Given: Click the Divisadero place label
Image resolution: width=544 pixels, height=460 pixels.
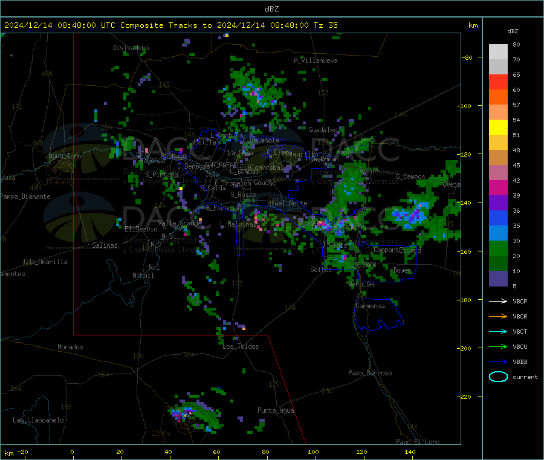Looking at the screenshot, I should pyautogui.click(x=131, y=48).
